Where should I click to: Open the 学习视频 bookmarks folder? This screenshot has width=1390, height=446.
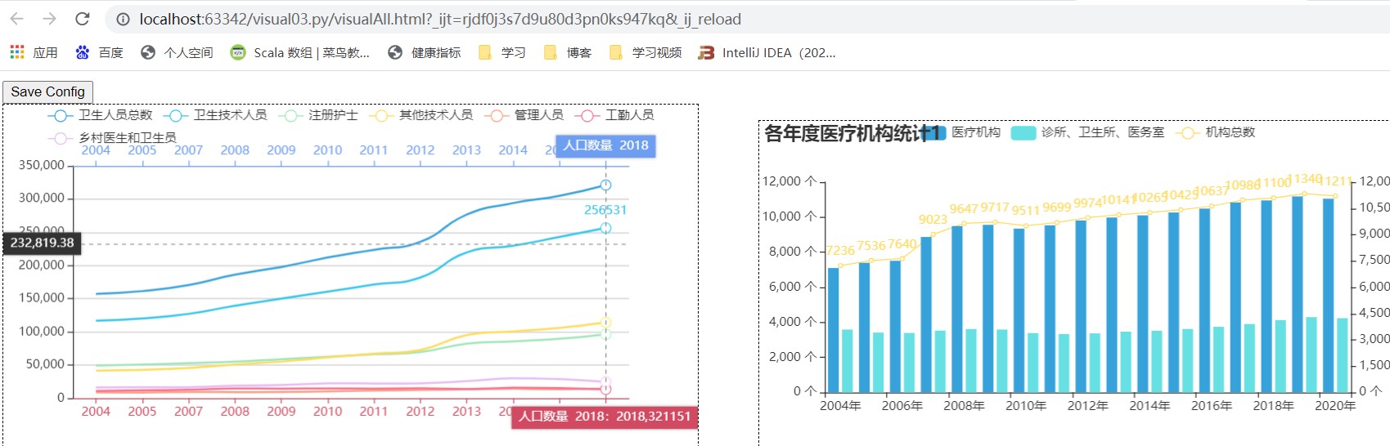pos(646,52)
